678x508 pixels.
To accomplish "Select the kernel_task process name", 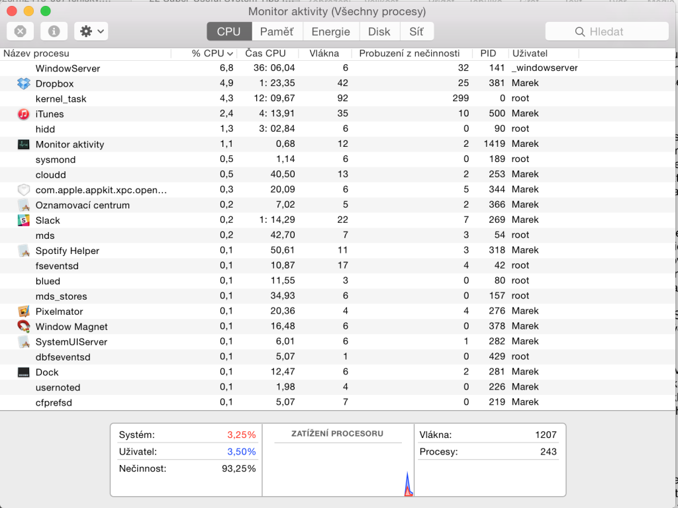I will click(x=61, y=99).
